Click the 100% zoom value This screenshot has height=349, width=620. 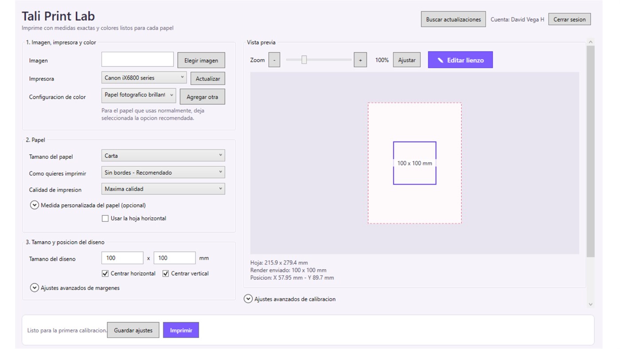point(382,60)
